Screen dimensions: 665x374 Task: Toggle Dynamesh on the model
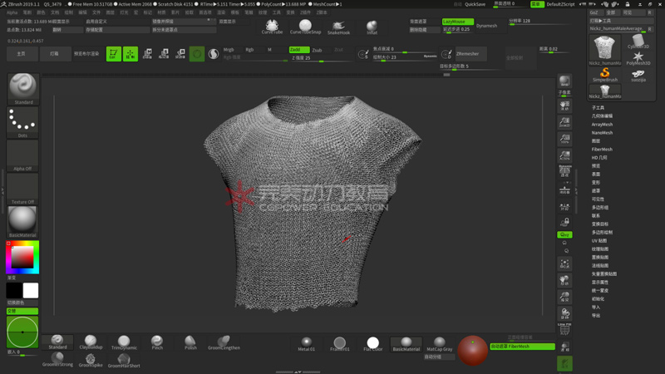point(486,26)
